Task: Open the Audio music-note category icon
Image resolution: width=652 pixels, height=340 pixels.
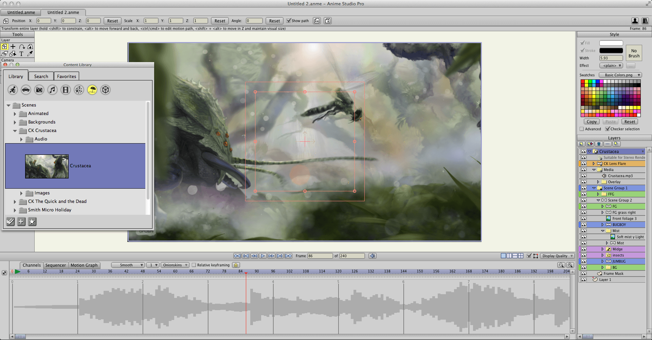Action: click(x=53, y=90)
